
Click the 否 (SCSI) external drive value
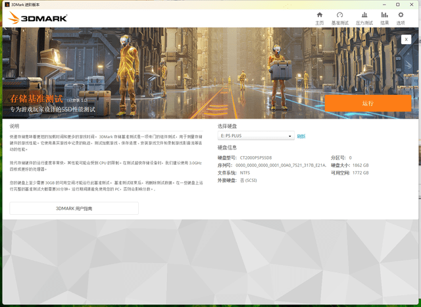click(x=249, y=181)
